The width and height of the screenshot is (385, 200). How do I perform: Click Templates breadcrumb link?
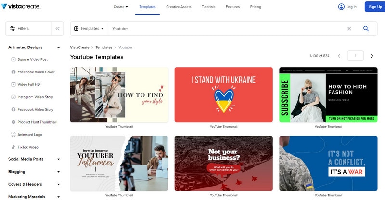(103, 47)
